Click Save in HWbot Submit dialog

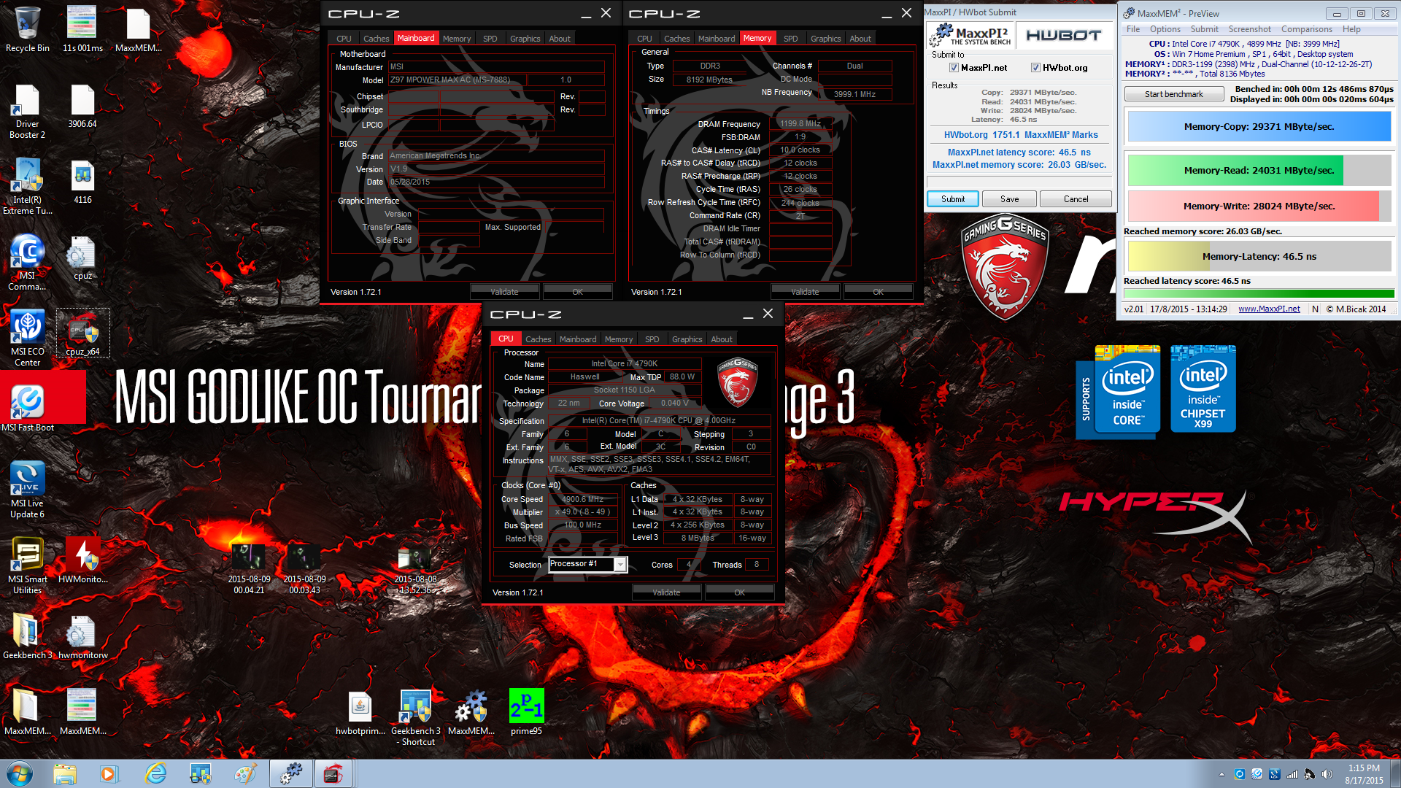(1009, 199)
